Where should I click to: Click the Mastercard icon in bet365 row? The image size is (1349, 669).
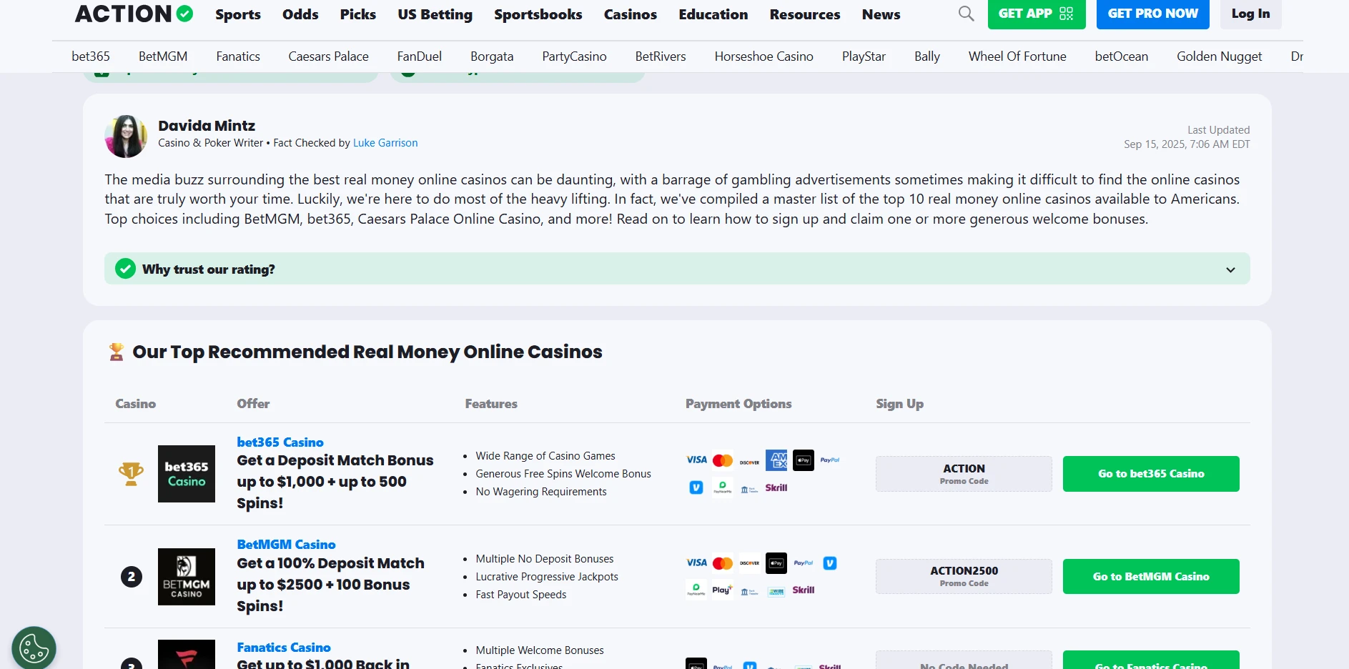click(x=723, y=460)
